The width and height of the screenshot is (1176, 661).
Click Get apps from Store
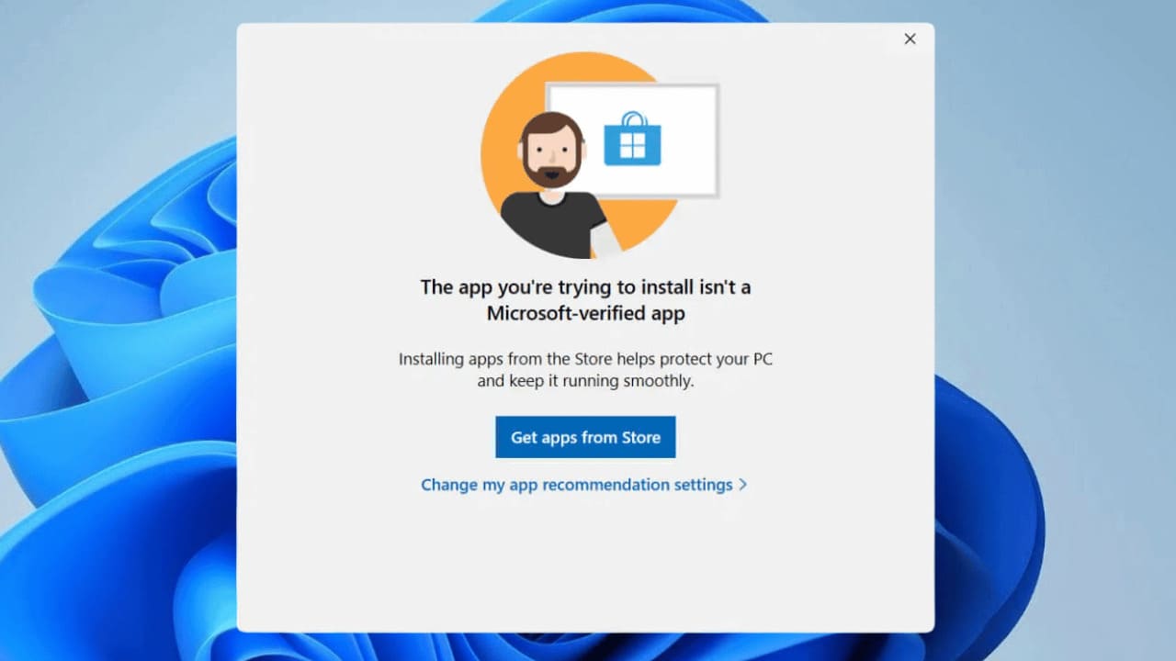(585, 437)
